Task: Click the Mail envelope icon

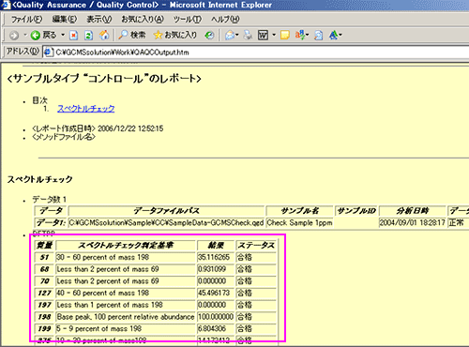Action: coord(230,35)
